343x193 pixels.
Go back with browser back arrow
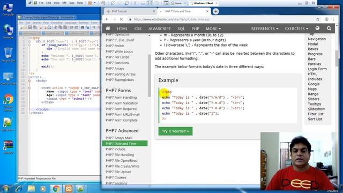tap(107, 19)
